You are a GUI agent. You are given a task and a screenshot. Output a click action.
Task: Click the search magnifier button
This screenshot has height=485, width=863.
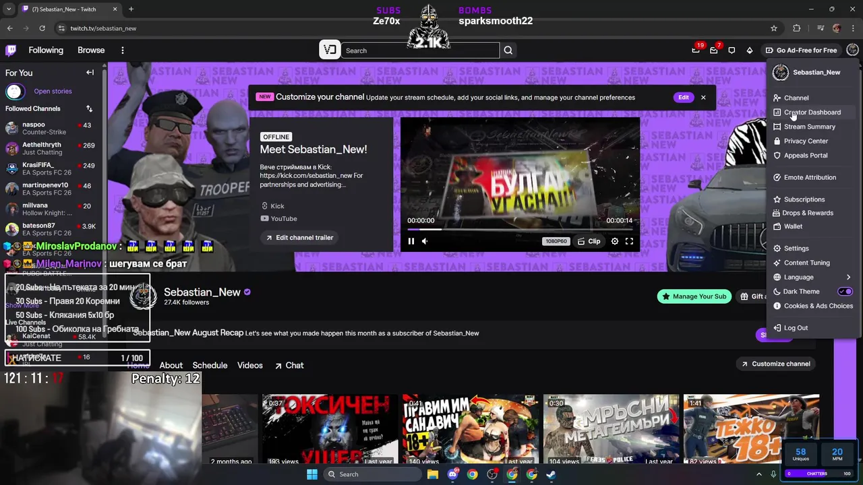pos(508,51)
